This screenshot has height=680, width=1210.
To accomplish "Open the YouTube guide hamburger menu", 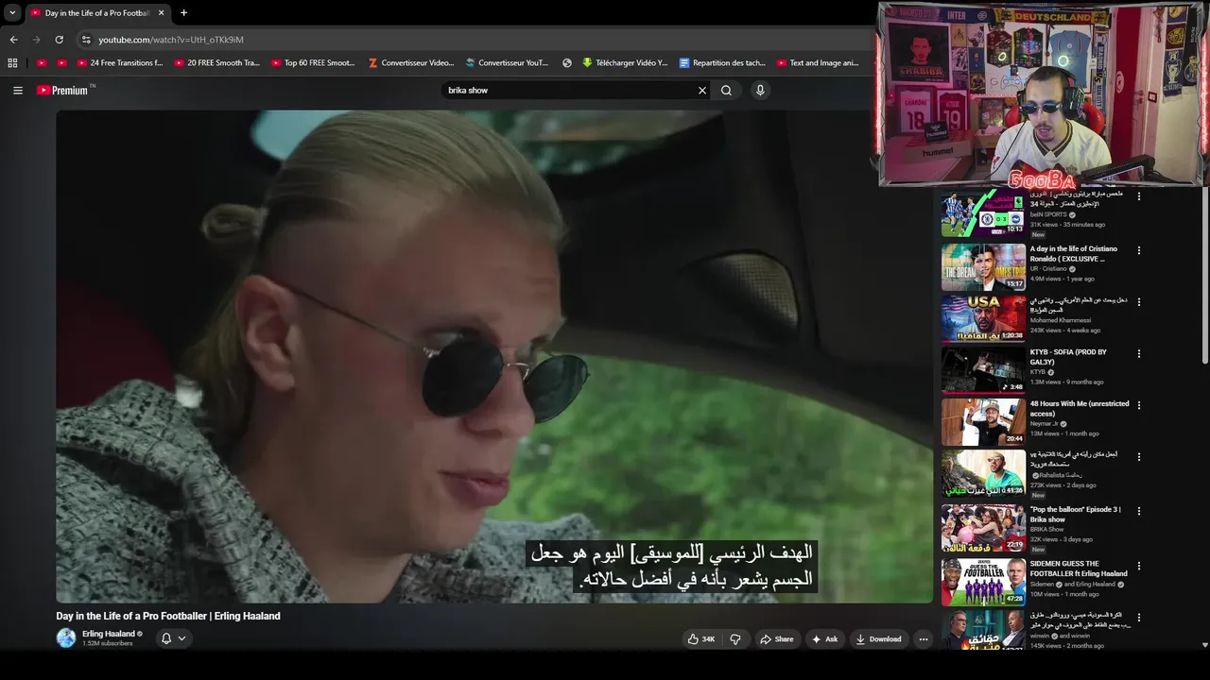I will pyautogui.click(x=17, y=91).
